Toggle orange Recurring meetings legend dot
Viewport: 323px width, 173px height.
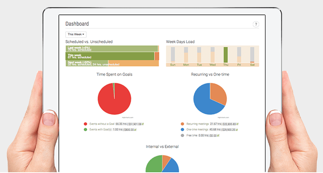point(182,124)
